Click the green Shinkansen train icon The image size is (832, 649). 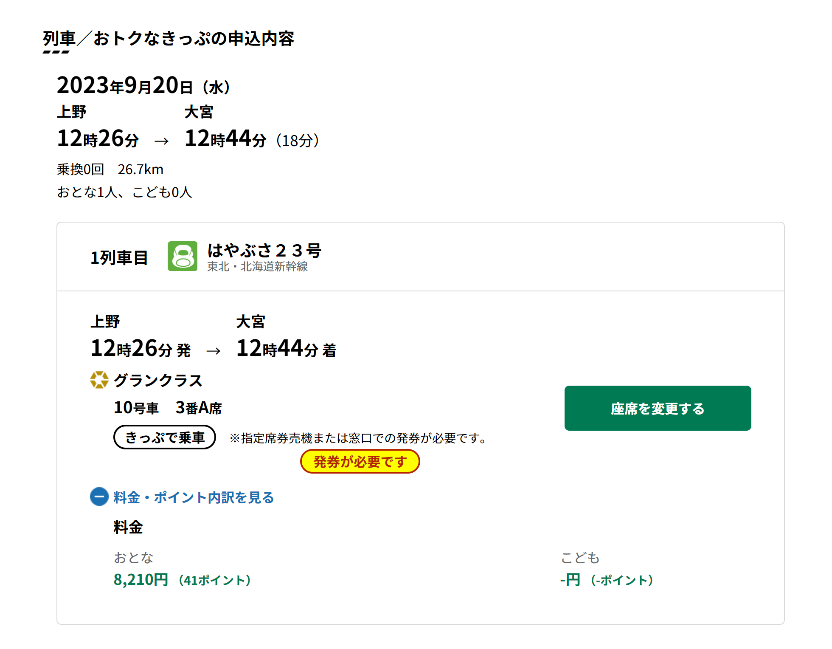point(182,256)
